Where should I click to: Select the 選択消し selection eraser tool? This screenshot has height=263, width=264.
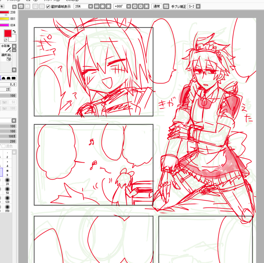point(6,57)
